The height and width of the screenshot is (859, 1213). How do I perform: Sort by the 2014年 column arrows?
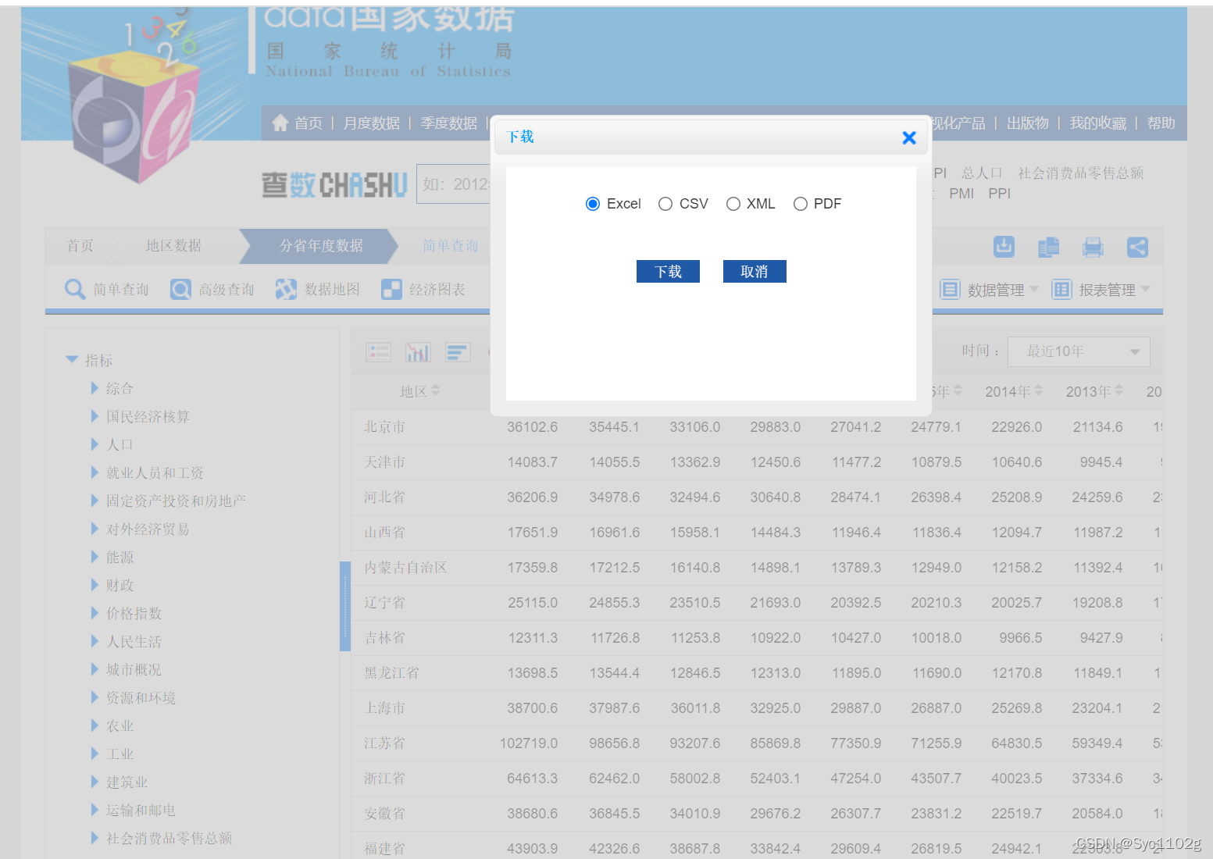pos(1038,390)
